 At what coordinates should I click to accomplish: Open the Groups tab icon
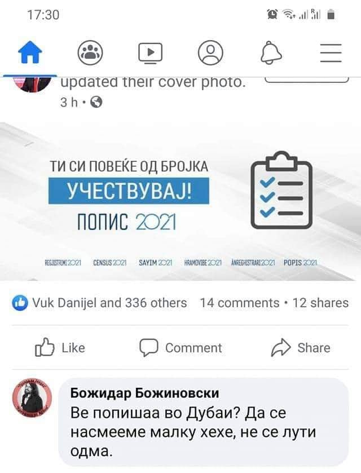(x=90, y=52)
